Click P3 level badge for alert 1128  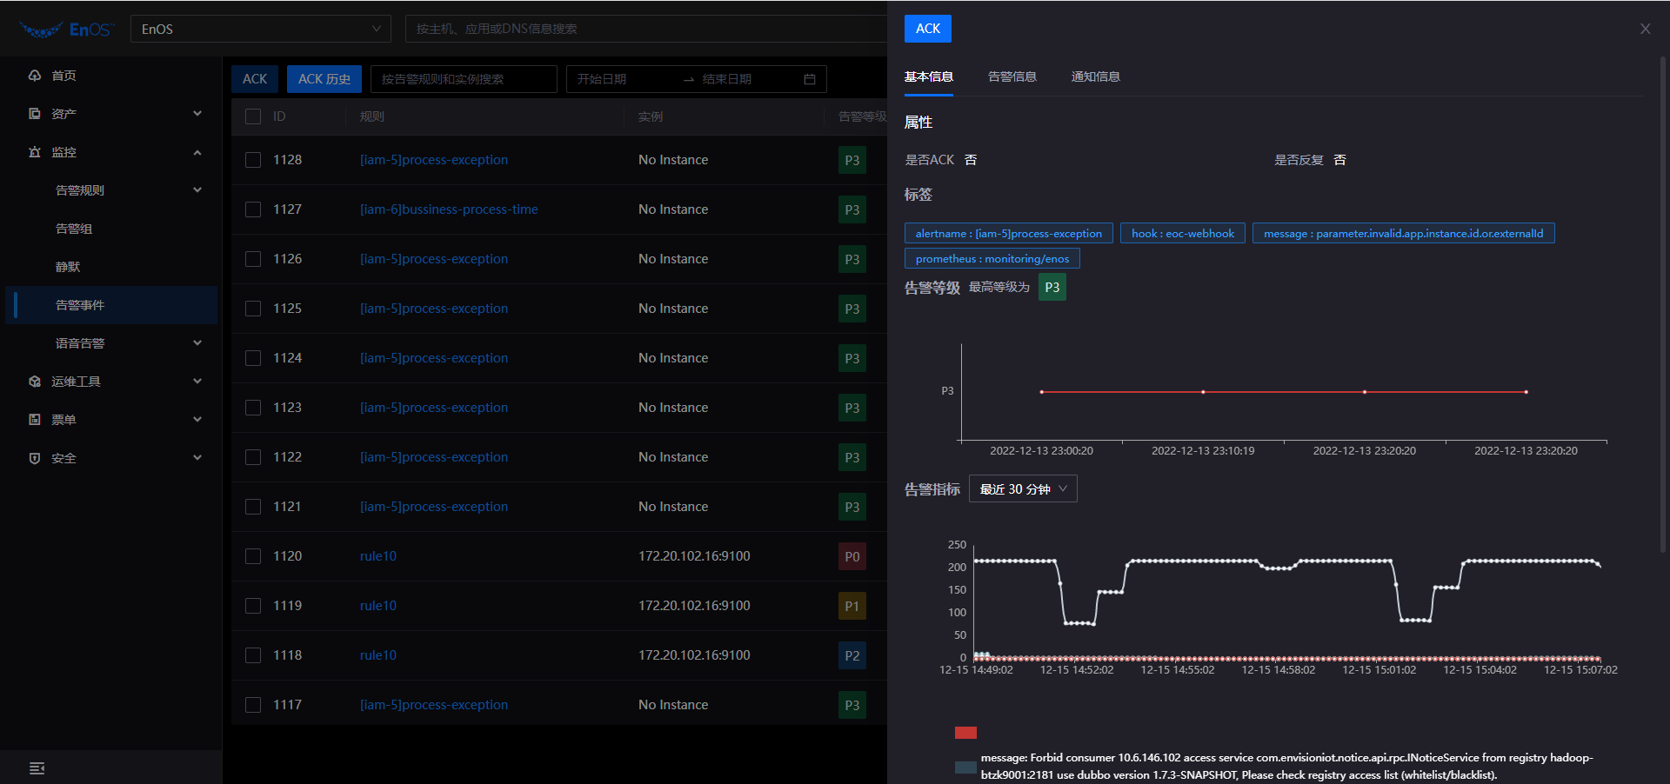coord(852,160)
